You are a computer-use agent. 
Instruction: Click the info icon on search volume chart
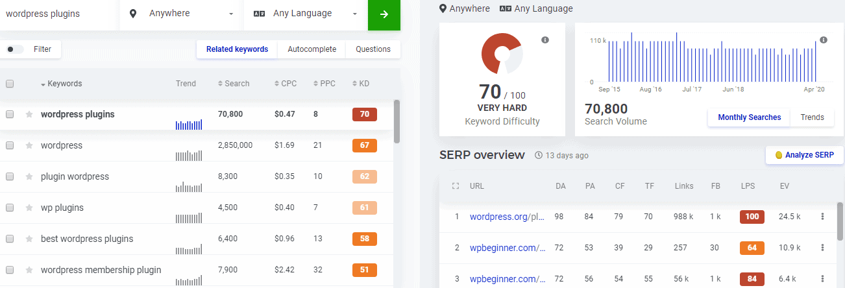824,40
